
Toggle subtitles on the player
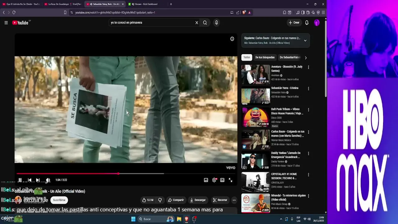pyautogui.click(x=206, y=180)
